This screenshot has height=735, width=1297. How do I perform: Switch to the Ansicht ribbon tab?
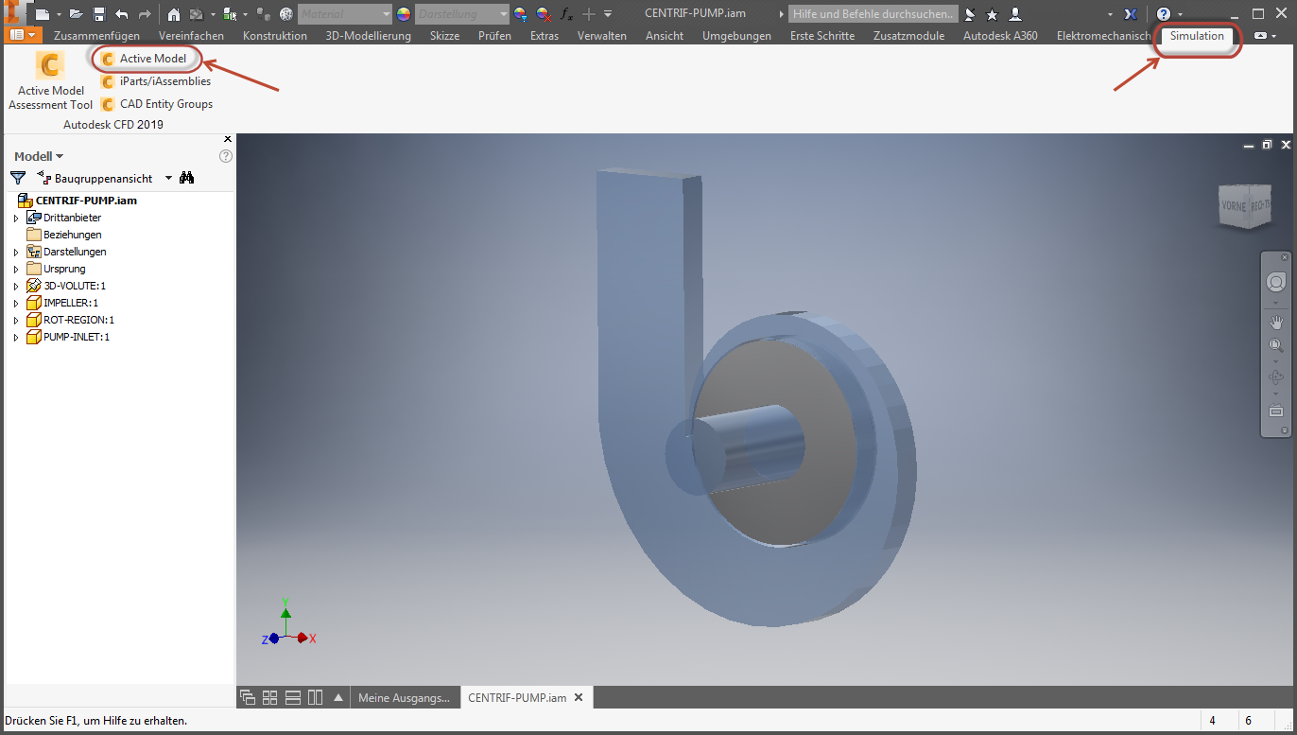pos(665,36)
